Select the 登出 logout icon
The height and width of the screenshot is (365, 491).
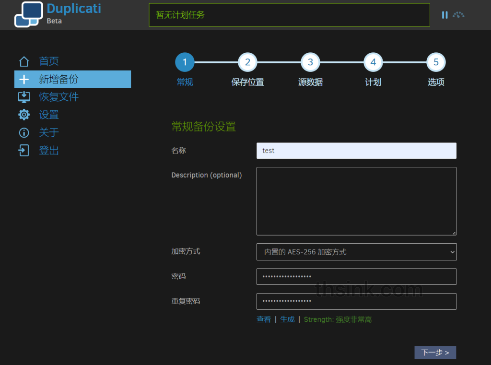[x=24, y=150]
